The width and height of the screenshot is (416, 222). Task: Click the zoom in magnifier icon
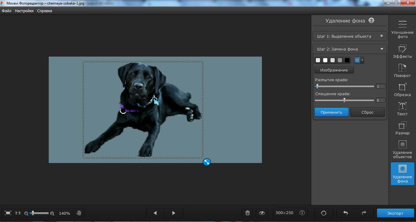(52, 213)
